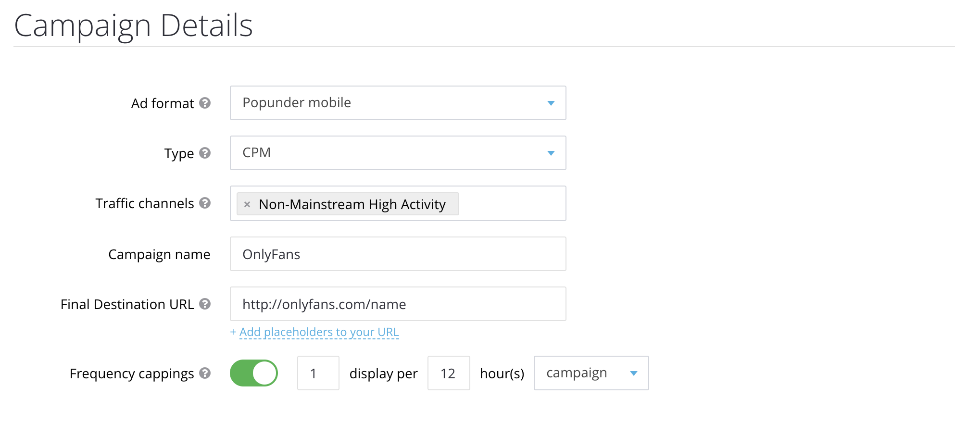Remove the Non-Mainstream High Activity tag

247,204
